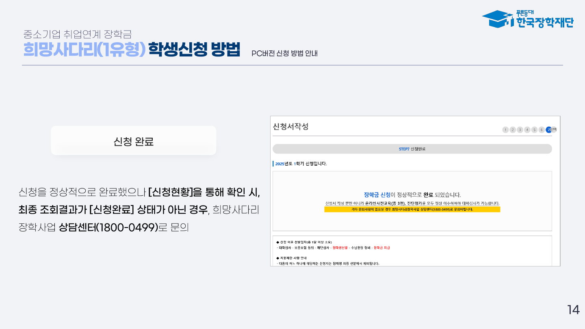Image resolution: width=585 pixels, height=329 pixels.
Task: Click the 신청 완료 rounded label box
Action: (x=133, y=141)
